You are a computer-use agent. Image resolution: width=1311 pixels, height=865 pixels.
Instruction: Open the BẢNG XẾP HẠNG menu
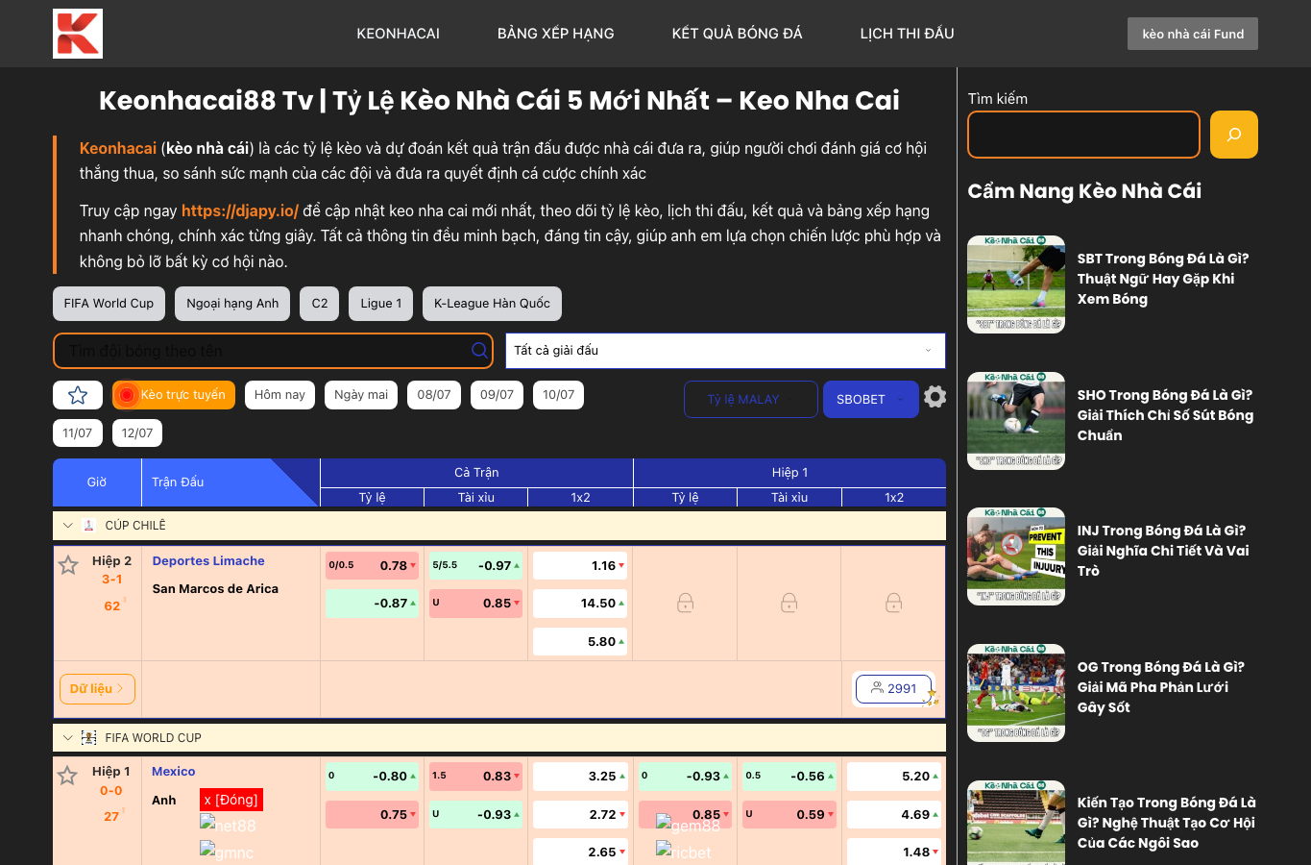(556, 34)
